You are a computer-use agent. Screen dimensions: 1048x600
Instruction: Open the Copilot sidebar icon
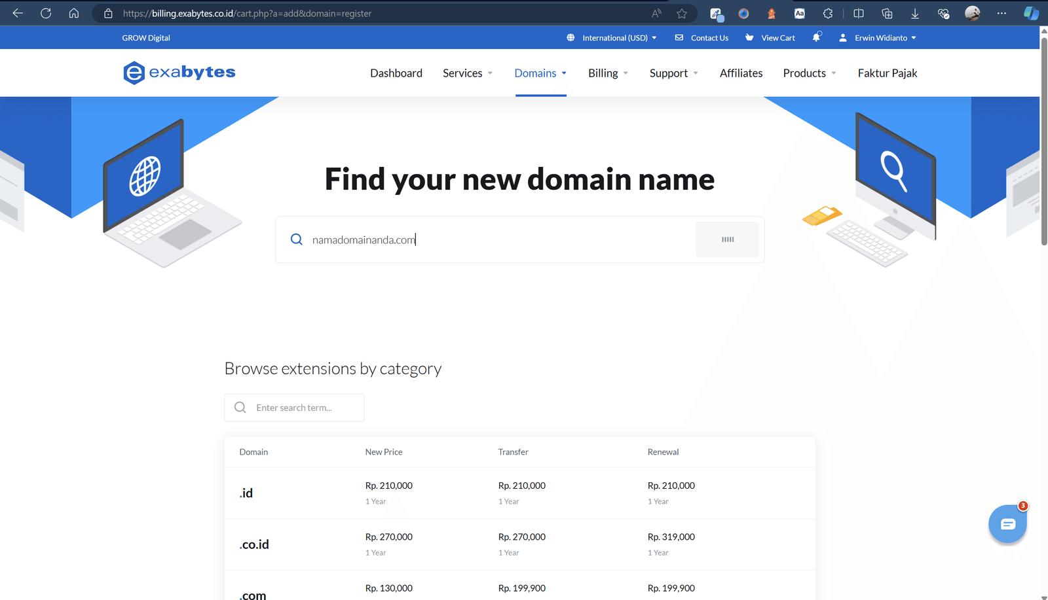1031,13
